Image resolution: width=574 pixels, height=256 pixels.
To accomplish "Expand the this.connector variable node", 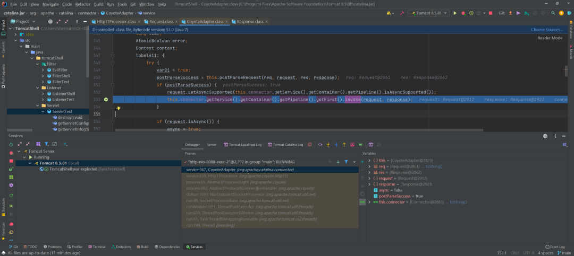I will tap(369, 202).
